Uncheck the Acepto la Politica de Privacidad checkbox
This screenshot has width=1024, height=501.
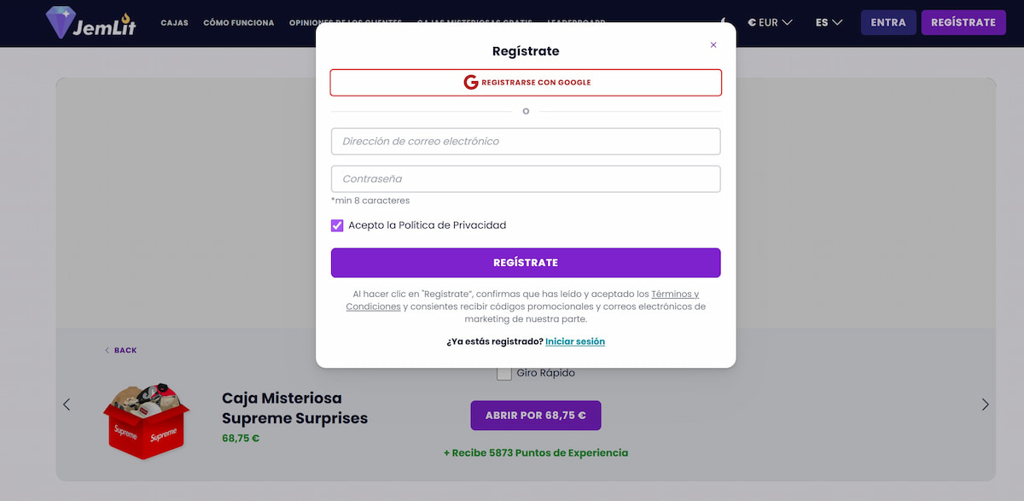(338, 224)
